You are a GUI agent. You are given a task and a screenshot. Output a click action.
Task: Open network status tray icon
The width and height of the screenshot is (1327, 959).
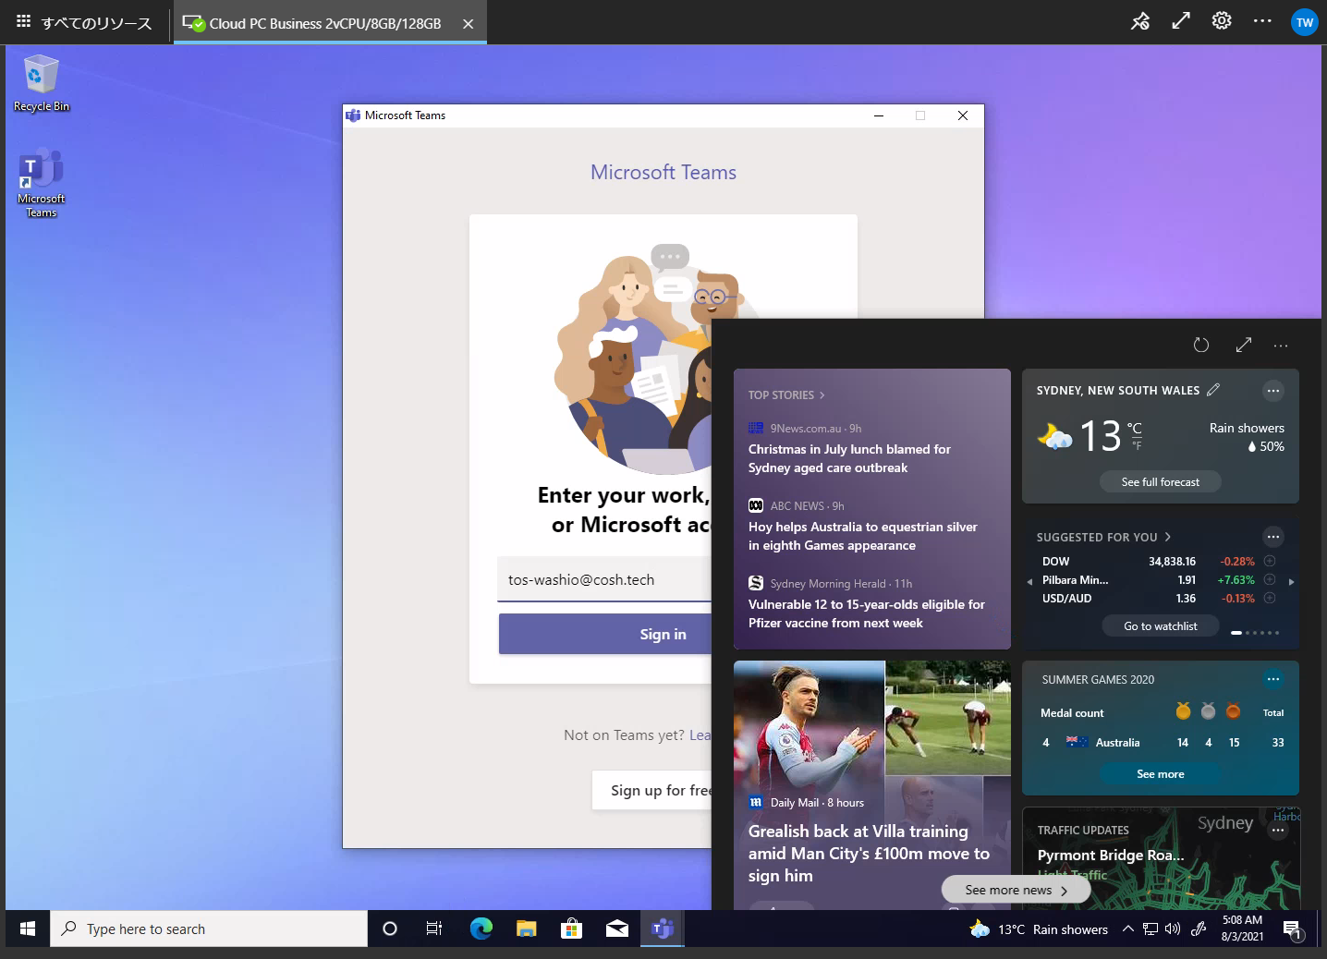pos(1150,929)
